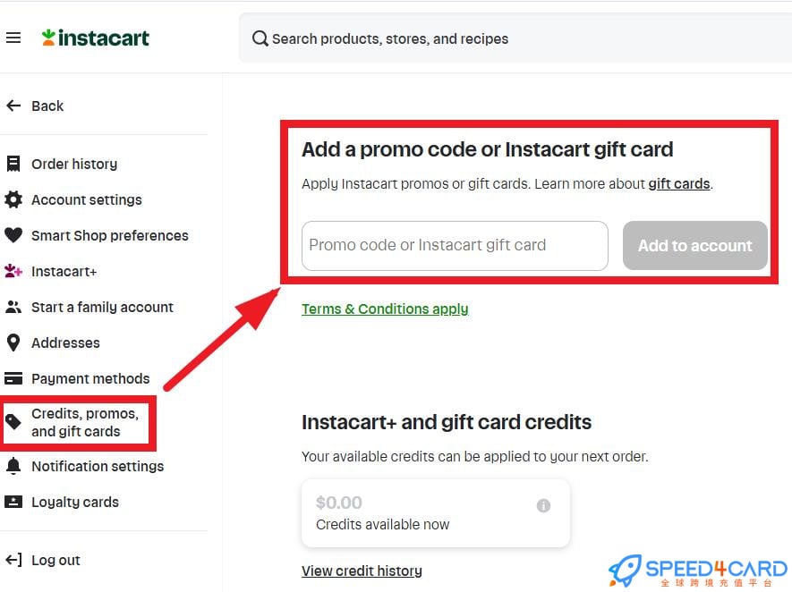
Task: Click the Notification settings bell icon
Action: [x=14, y=466]
